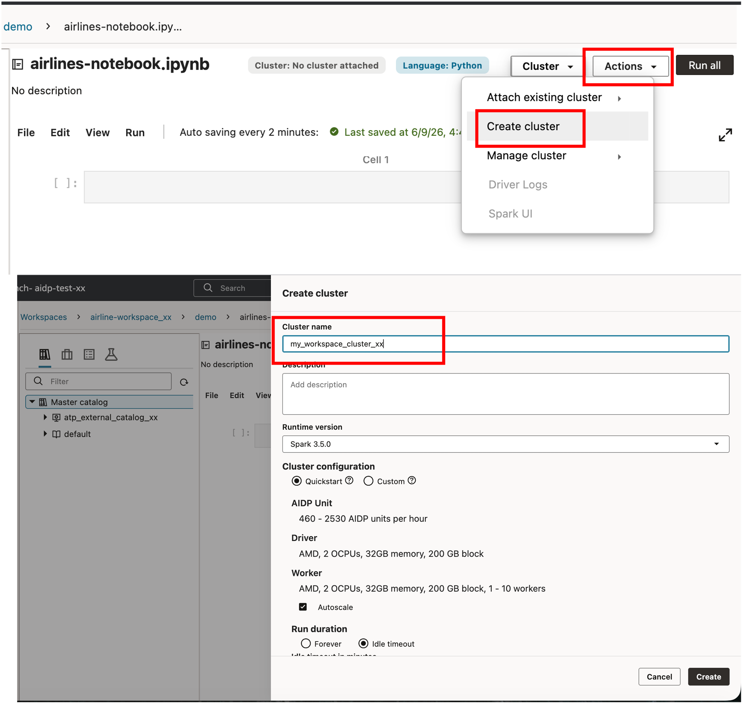Click the refresh icon next to Filter
742x703 pixels.
coord(184,382)
